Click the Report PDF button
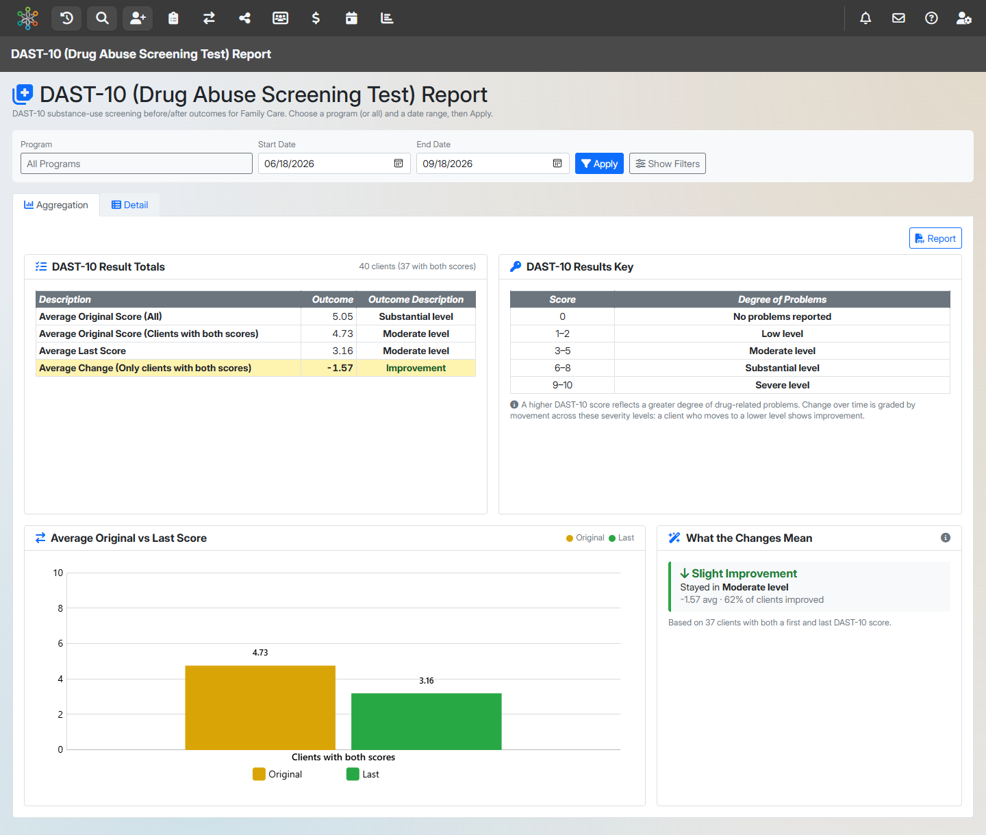Screen dimensions: 986x835 pyautogui.click(x=935, y=238)
